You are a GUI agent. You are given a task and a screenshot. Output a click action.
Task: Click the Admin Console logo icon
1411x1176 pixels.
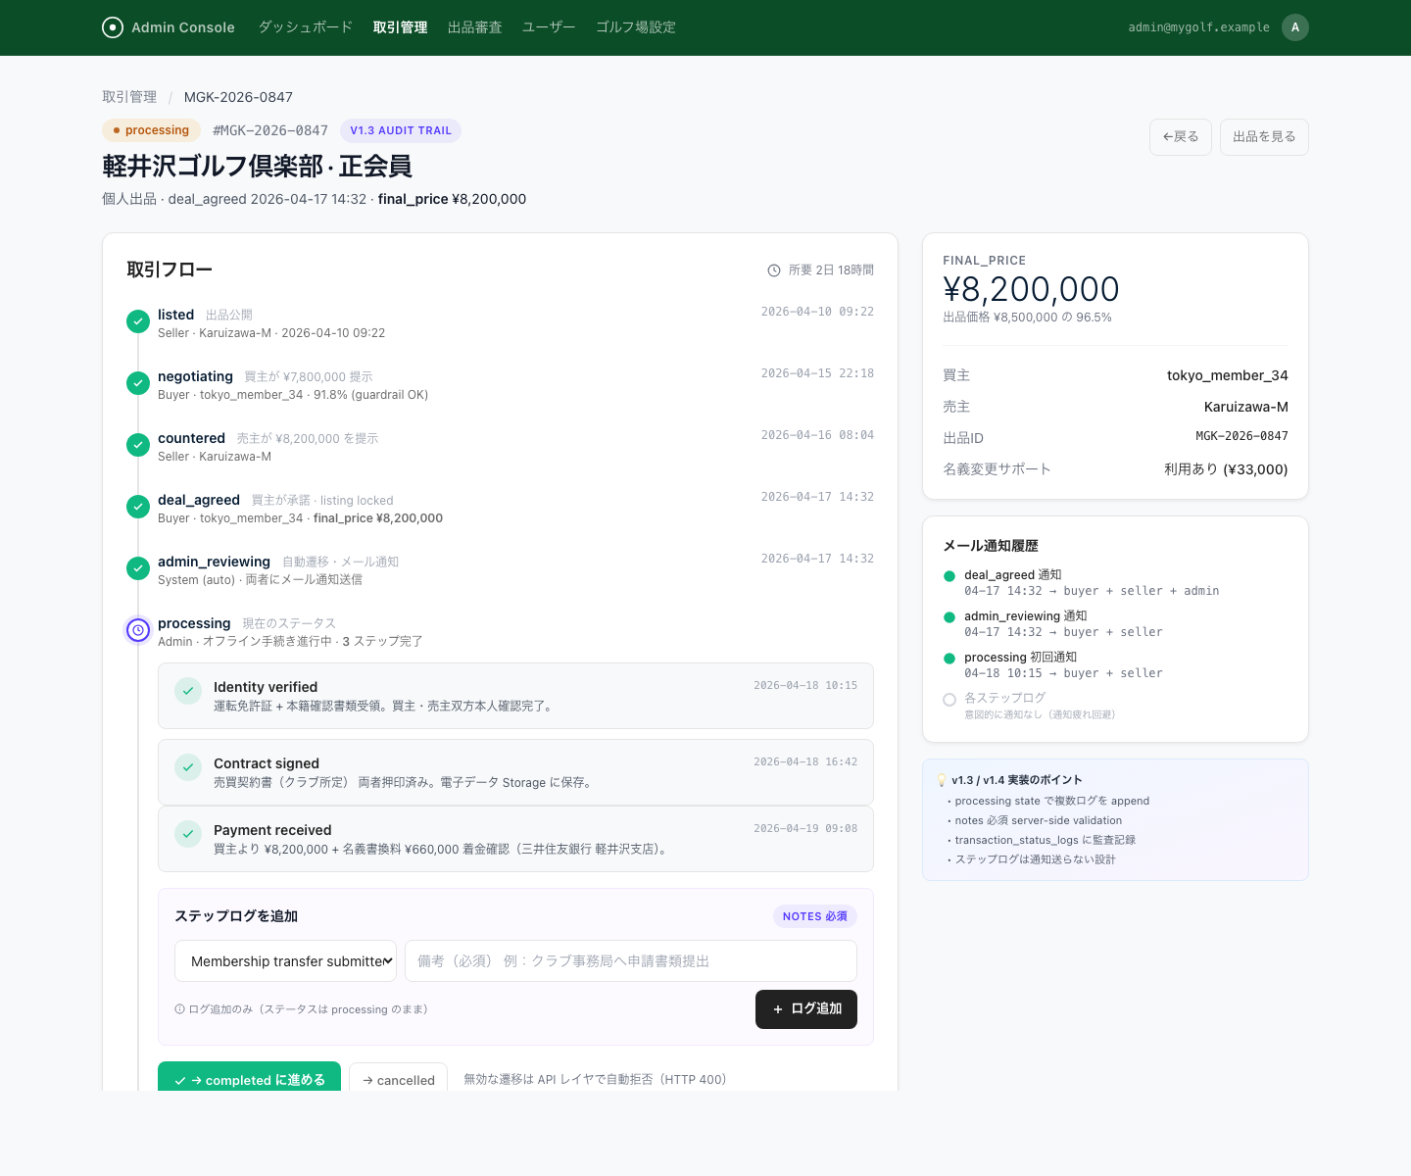[x=113, y=27]
